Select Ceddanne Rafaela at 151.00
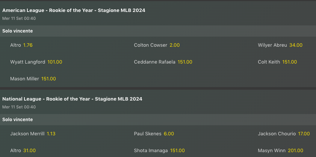 pyautogui.click(x=163, y=62)
